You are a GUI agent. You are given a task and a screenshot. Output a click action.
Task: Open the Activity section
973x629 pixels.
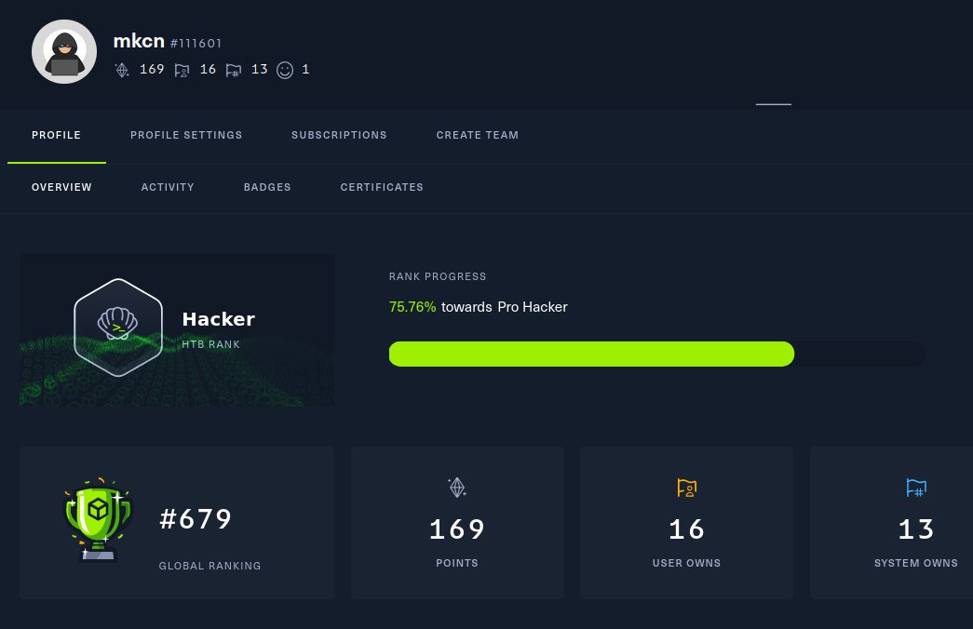[x=168, y=187]
